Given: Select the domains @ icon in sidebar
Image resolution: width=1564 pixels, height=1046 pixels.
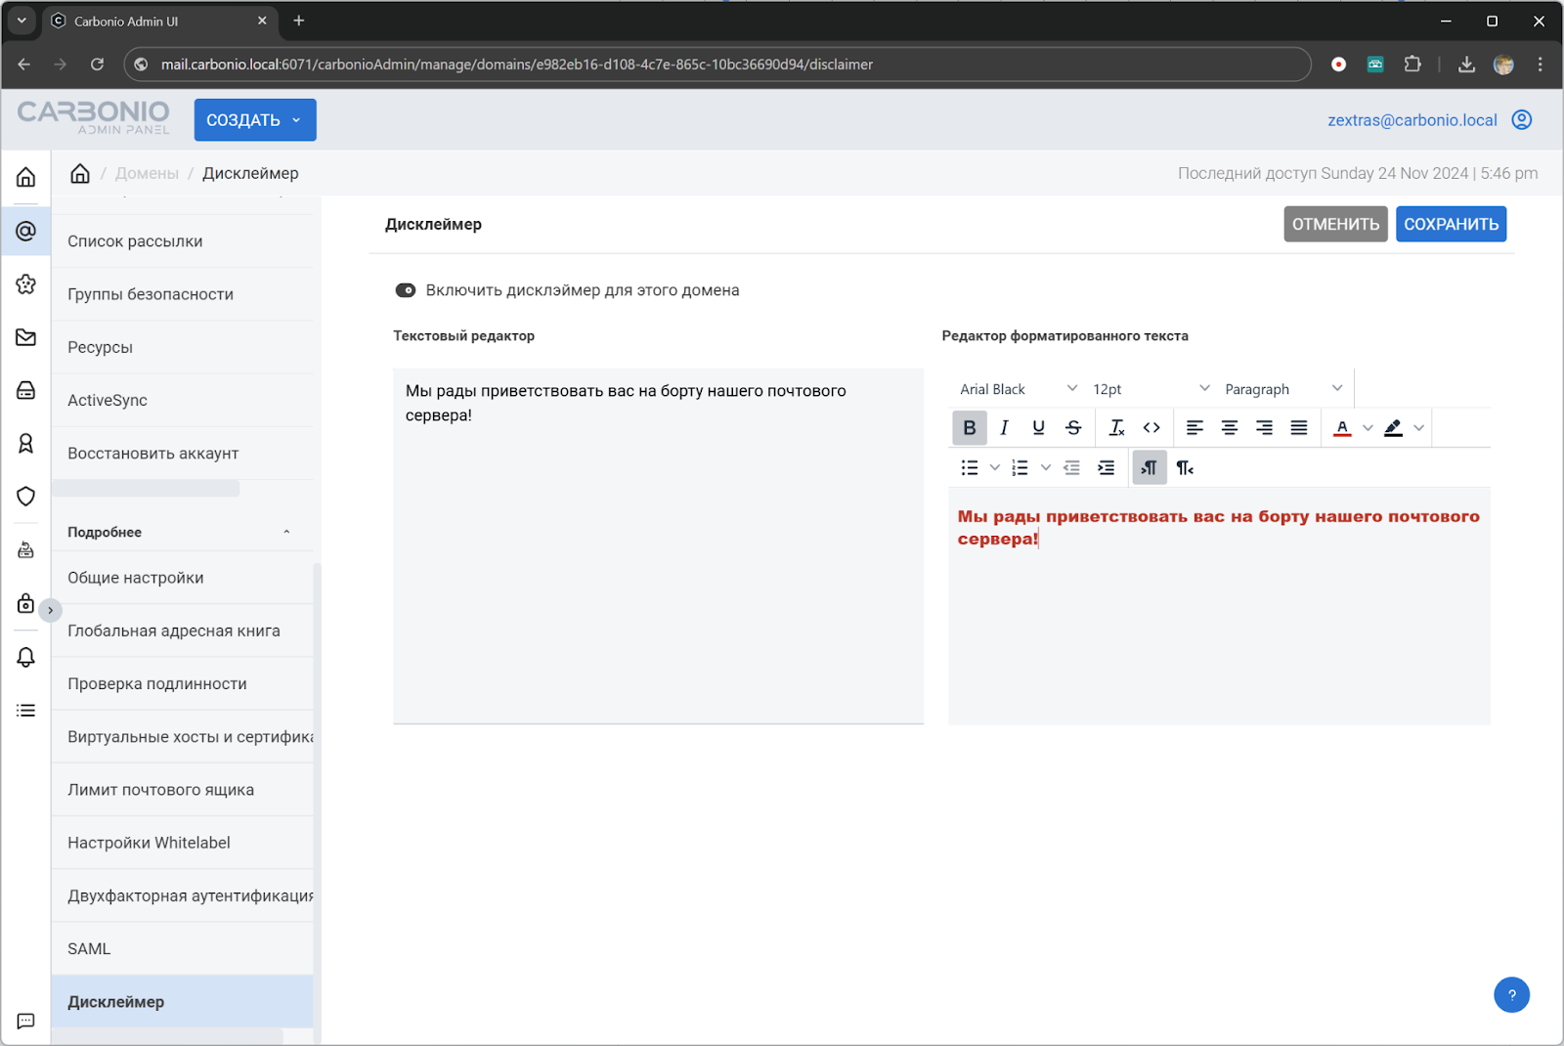Looking at the screenshot, I should click(26, 231).
